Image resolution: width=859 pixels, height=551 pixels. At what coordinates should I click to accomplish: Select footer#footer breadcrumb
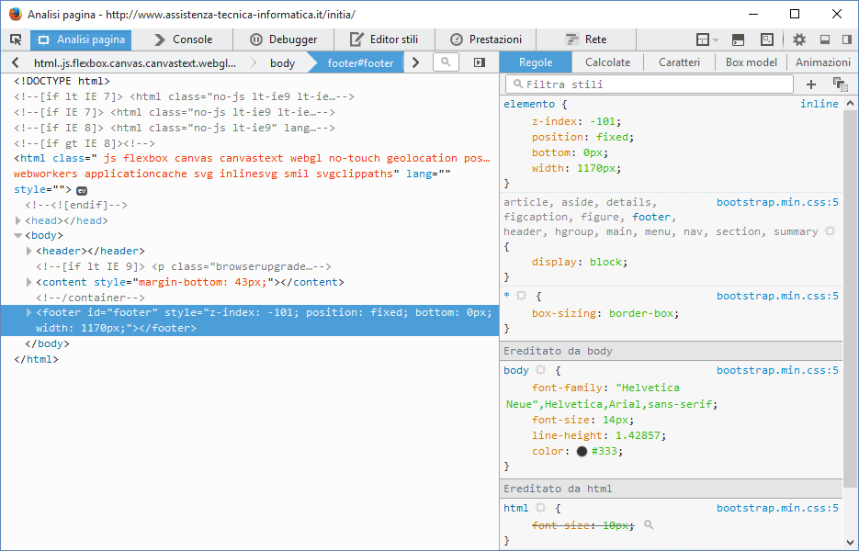[360, 63]
